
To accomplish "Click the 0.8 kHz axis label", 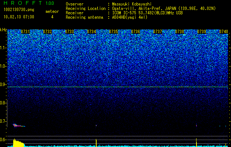I will 3,103.
